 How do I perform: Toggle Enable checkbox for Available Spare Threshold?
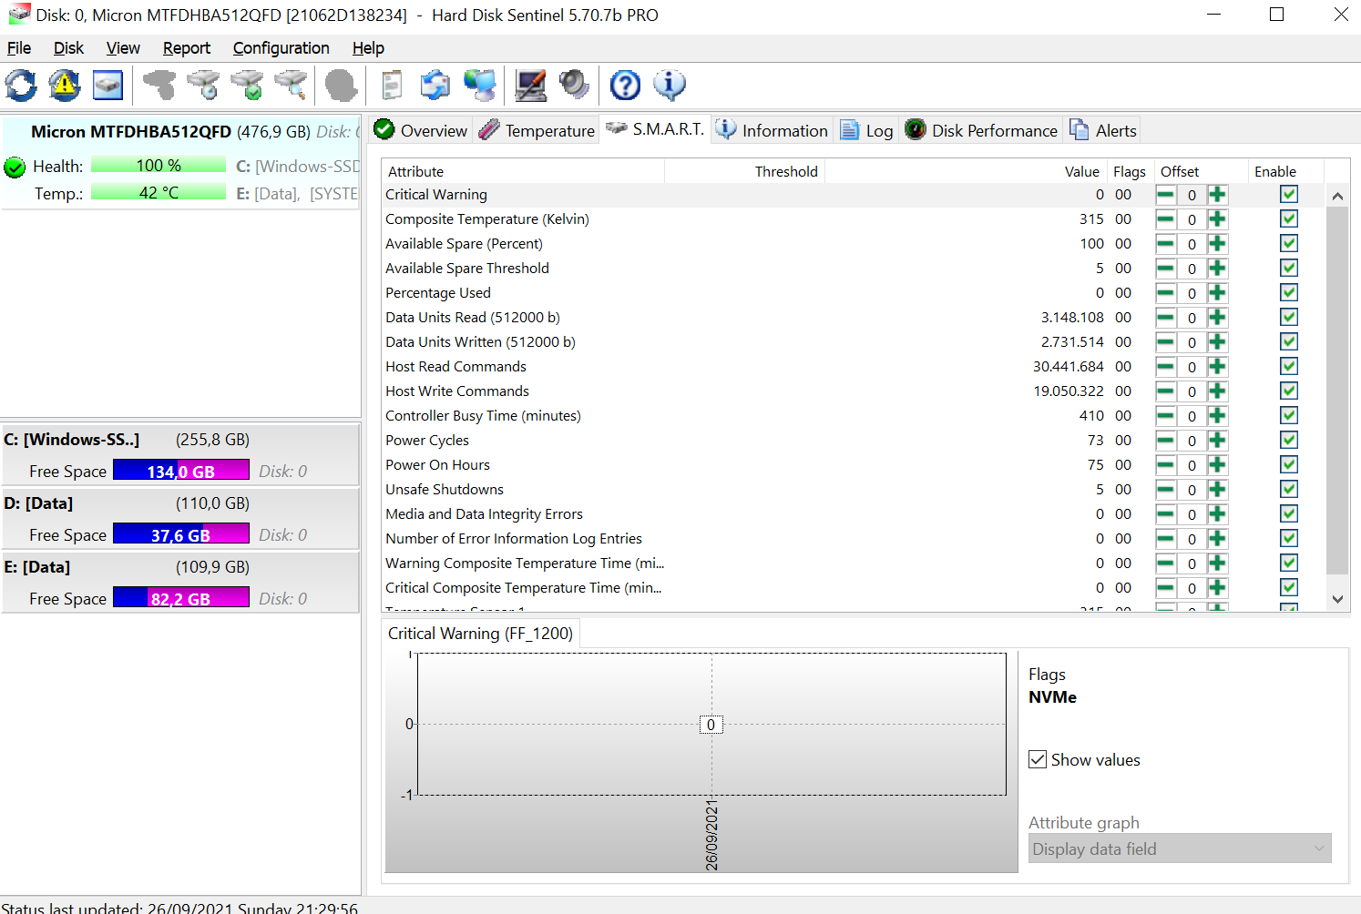(x=1288, y=268)
